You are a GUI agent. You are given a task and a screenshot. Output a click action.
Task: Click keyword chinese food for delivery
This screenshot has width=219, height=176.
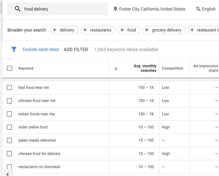pos(39,154)
